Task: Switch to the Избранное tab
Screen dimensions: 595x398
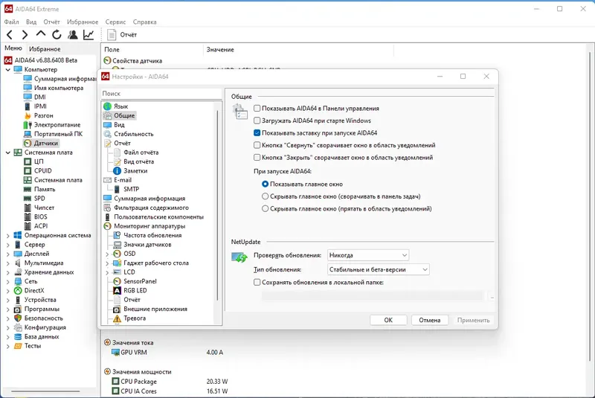Action: (x=45, y=49)
